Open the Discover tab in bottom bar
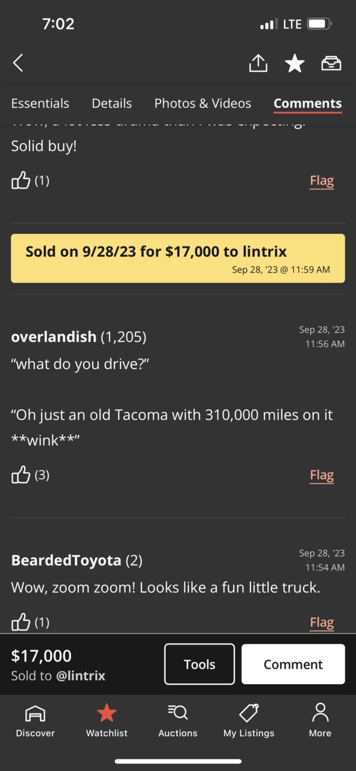 tap(35, 720)
